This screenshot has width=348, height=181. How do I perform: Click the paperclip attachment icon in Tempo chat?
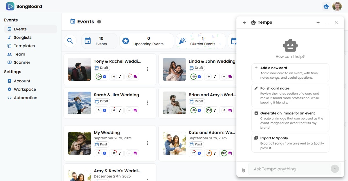point(244,170)
